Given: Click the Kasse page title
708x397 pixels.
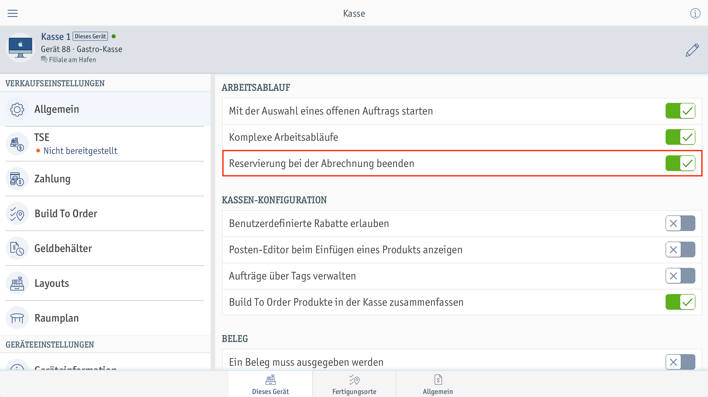Looking at the screenshot, I should (354, 13).
